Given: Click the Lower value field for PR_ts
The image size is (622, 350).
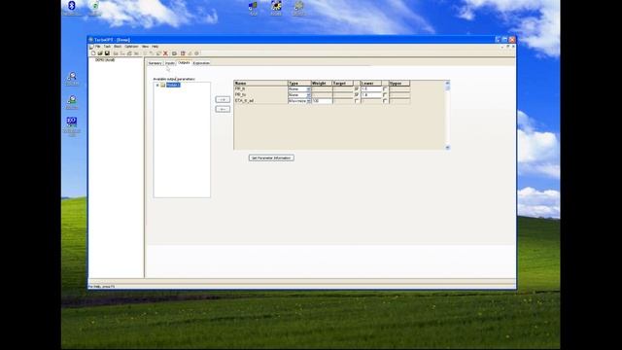Looking at the screenshot, I should pos(371,95).
